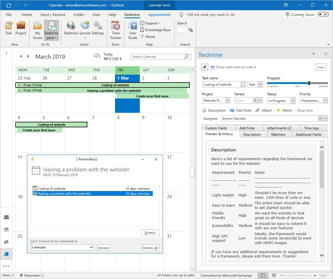333x279 pixels.
Task: Select Coding of website reminder row
Action: point(92,189)
